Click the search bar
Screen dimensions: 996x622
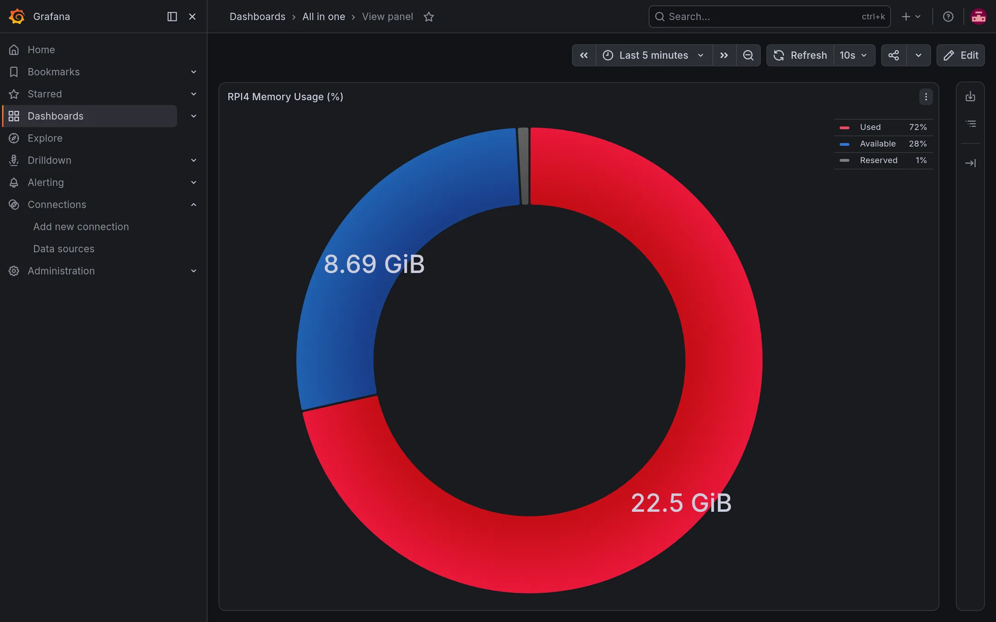[x=769, y=17]
